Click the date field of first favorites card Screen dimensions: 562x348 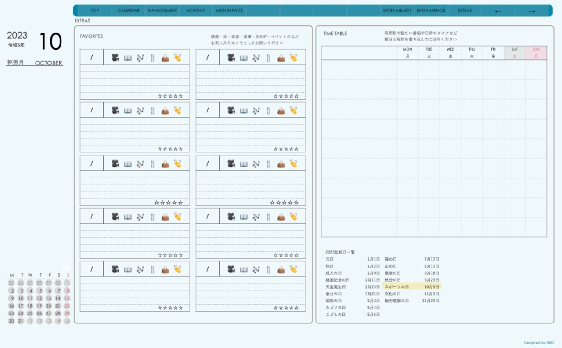[92, 58]
